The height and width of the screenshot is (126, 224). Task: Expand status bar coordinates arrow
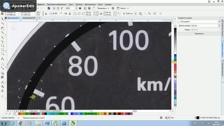[x=18, y=118]
